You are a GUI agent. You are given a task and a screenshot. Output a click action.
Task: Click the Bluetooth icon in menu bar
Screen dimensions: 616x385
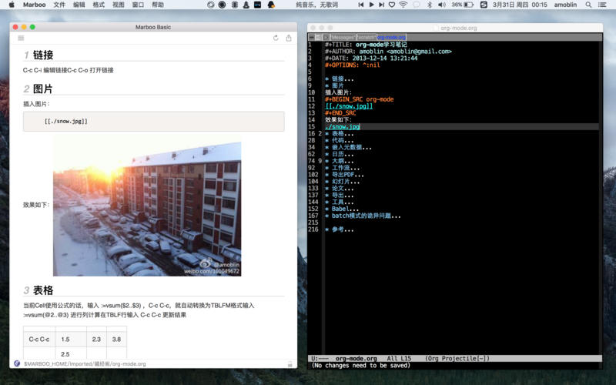click(x=430, y=5)
